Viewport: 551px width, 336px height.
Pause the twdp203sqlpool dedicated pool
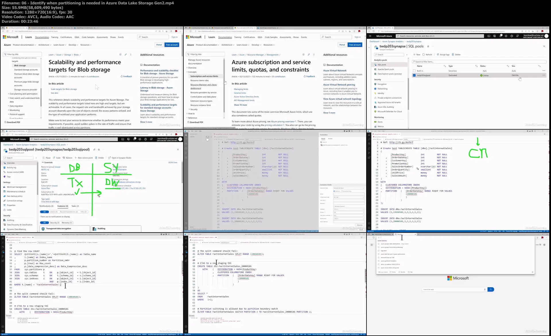pos(46,158)
